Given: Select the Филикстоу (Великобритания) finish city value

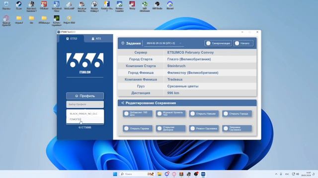Looking at the screenshot, I should click(193, 73).
